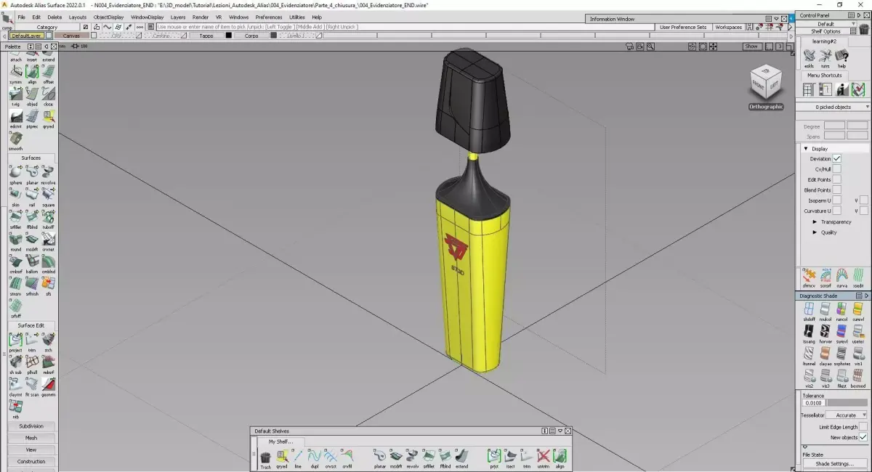Select the Project tool in Surface Edit
This screenshot has height=472, width=872.
click(x=15, y=340)
